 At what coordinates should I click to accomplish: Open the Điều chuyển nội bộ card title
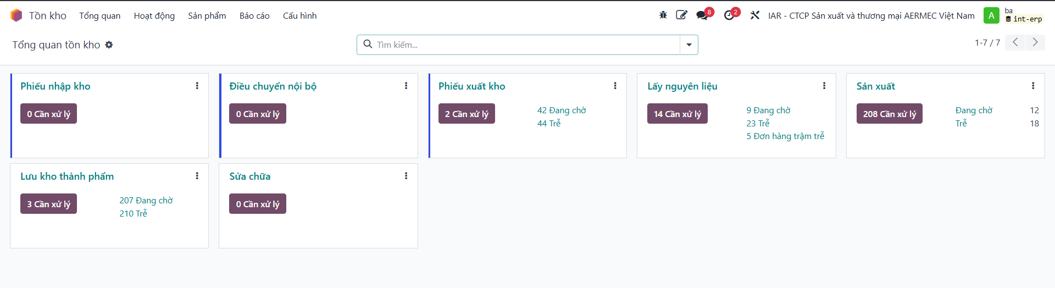pyautogui.click(x=273, y=86)
